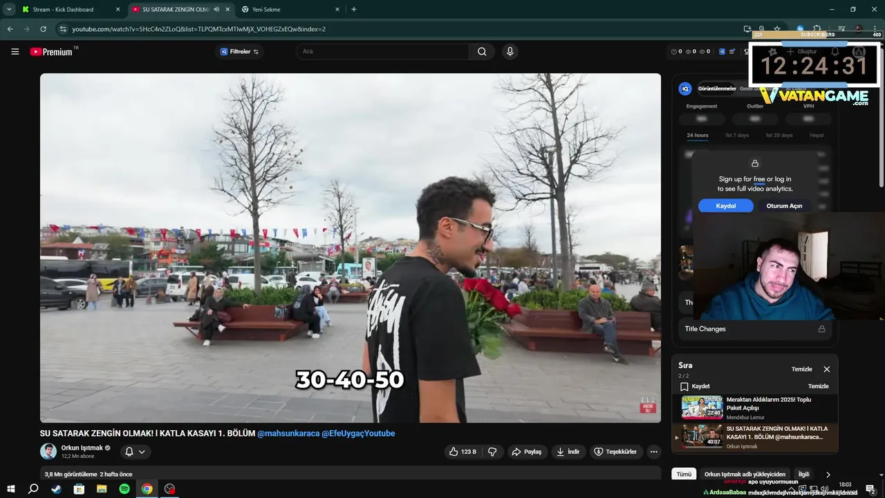Launch Steam from the taskbar
Viewport: 885px width, 498px height.
pos(56,489)
